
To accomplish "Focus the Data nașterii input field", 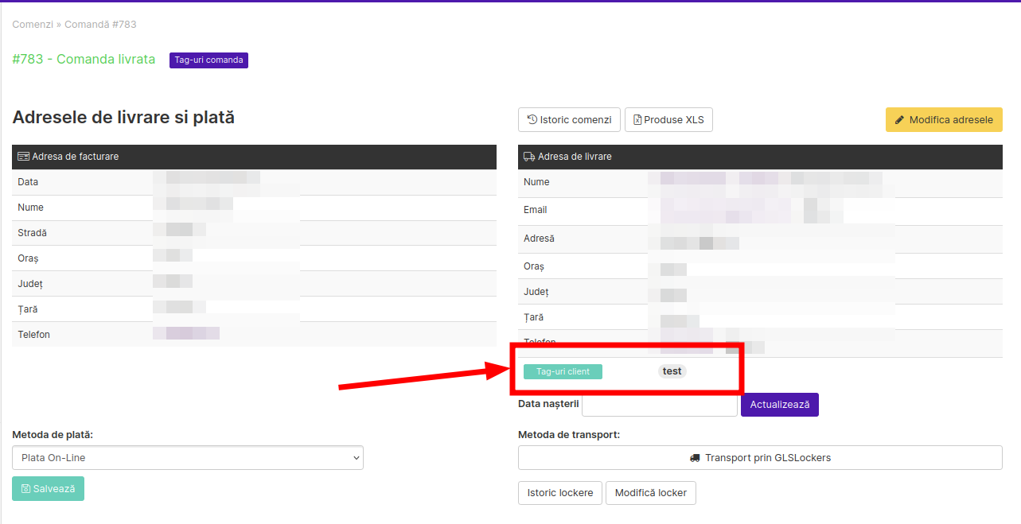I will click(660, 405).
